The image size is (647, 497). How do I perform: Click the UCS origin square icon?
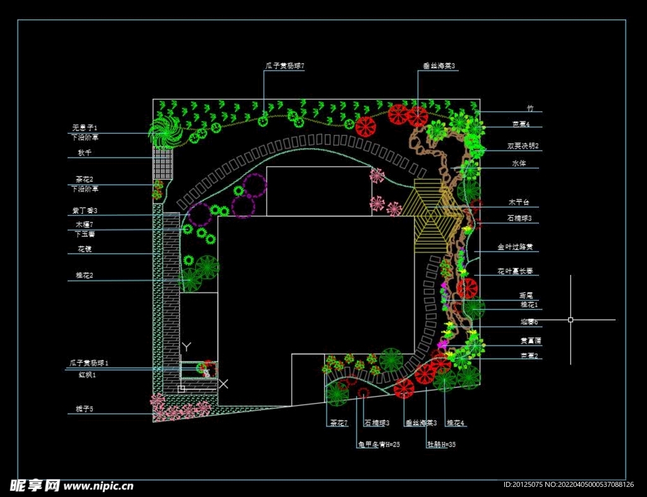click(x=181, y=389)
